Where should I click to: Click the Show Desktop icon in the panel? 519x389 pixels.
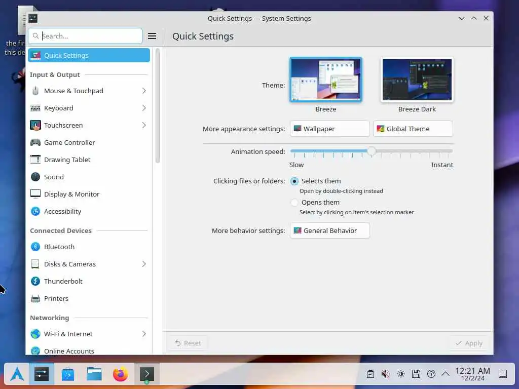tap(503, 374)
